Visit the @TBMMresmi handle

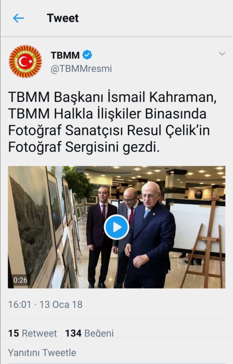click(x=81, y=69)
